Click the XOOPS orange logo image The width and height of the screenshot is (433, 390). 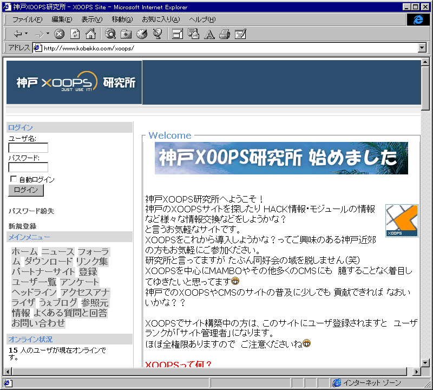tap(402, 220)
